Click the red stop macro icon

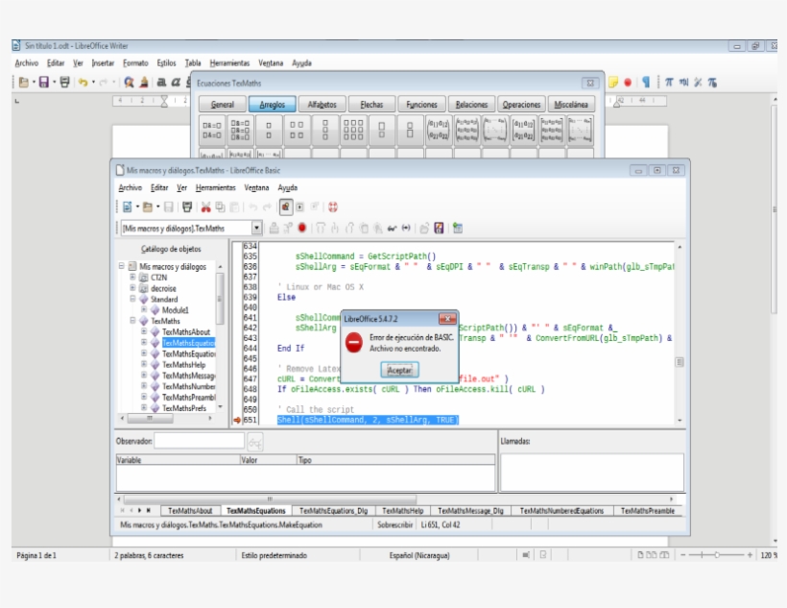click(x=301, y=229)
